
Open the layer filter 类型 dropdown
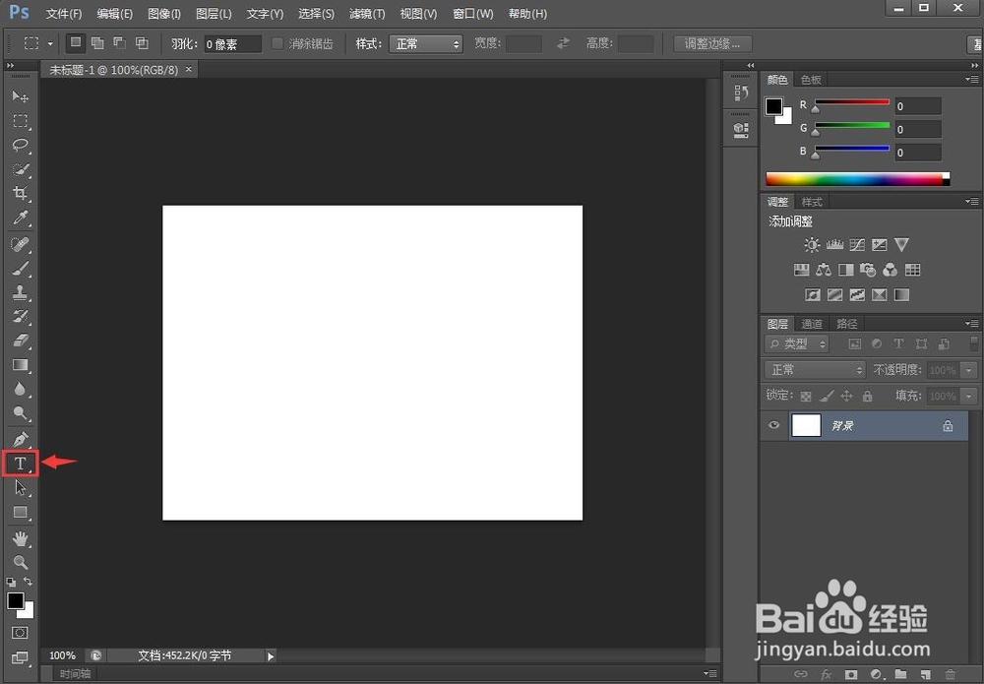pos(797,343)
